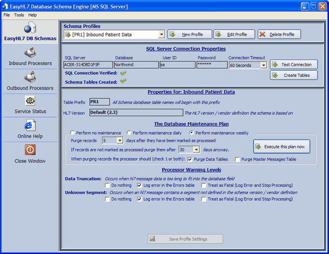The image size is (329, 254).
Task: Uncheck the Purge Data Tables checkbox
Action: [190, 159]
